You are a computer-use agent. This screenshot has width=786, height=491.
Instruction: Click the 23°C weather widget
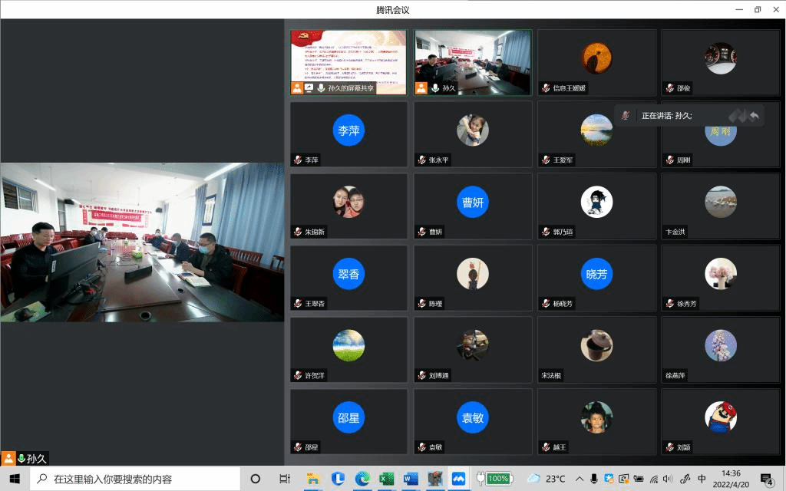547,479
